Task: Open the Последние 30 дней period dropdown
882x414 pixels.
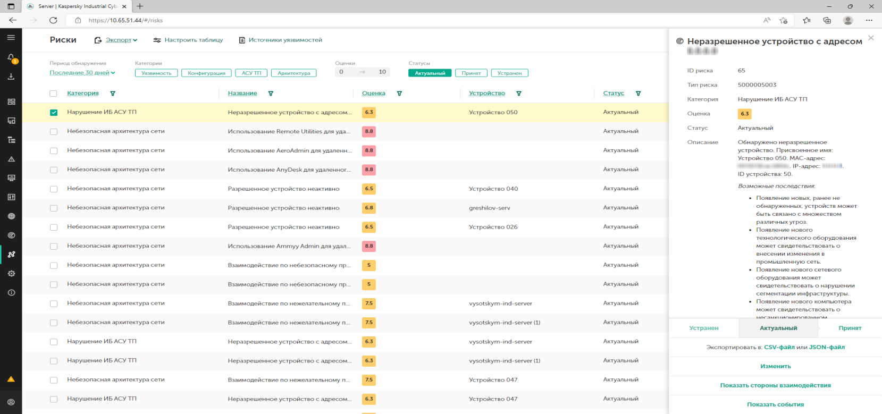Action: 82,73
